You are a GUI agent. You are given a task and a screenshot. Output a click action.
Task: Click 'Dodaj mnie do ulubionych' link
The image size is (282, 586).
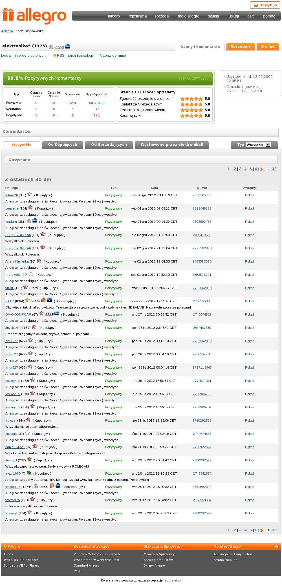click(x=23, y=56)
